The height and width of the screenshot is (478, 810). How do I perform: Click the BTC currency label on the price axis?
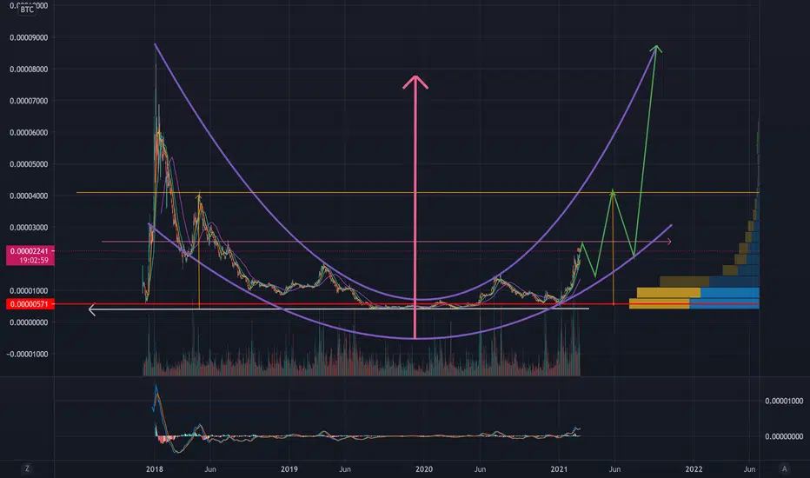pyautogui.click(x=27, y=10)
